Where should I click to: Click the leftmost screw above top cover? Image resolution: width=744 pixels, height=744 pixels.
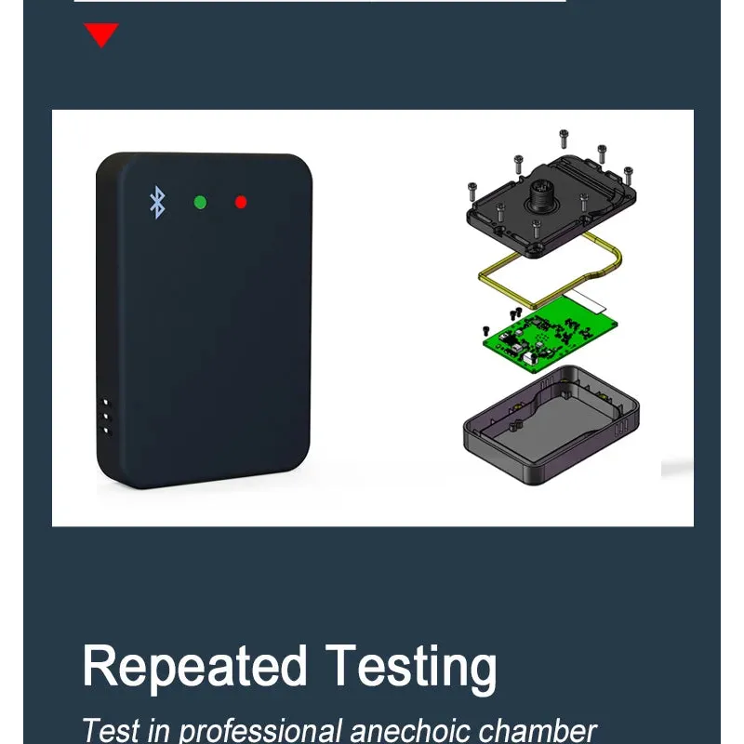click(472, 192)
